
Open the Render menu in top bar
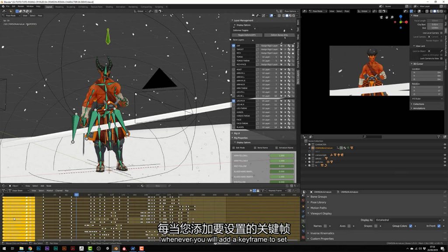[x=21, y=6]
